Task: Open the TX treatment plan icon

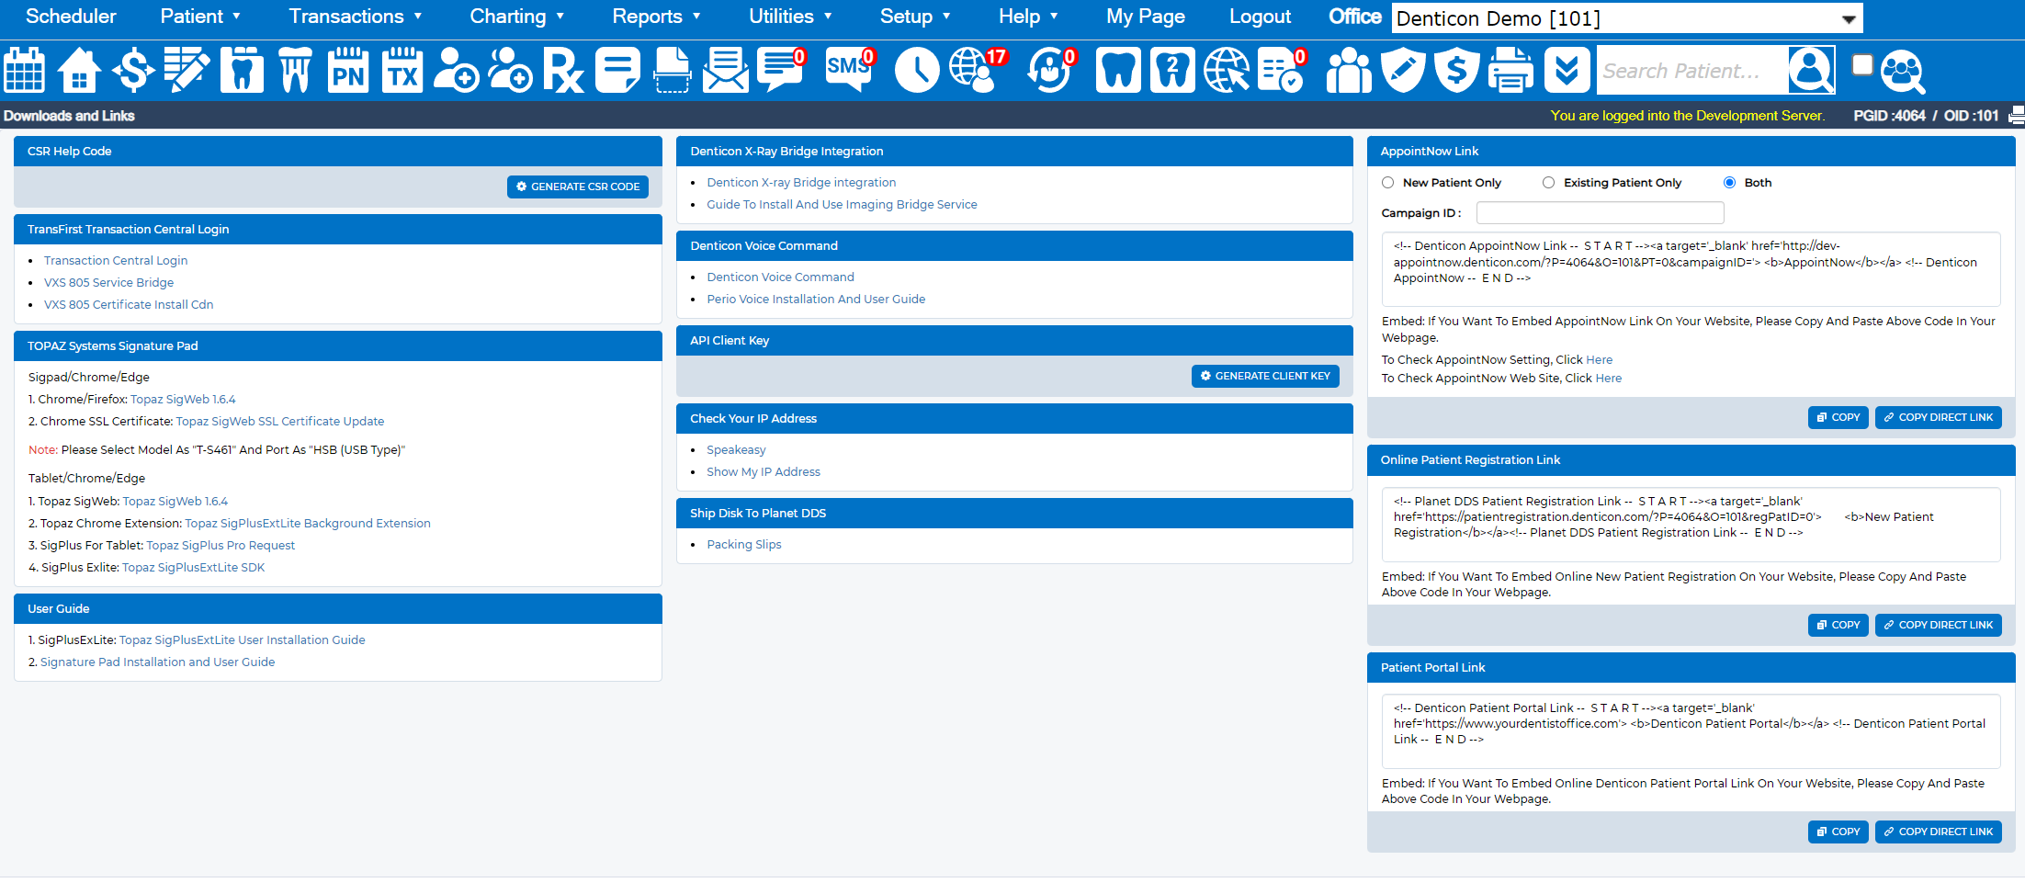Action: click(402, 70)
